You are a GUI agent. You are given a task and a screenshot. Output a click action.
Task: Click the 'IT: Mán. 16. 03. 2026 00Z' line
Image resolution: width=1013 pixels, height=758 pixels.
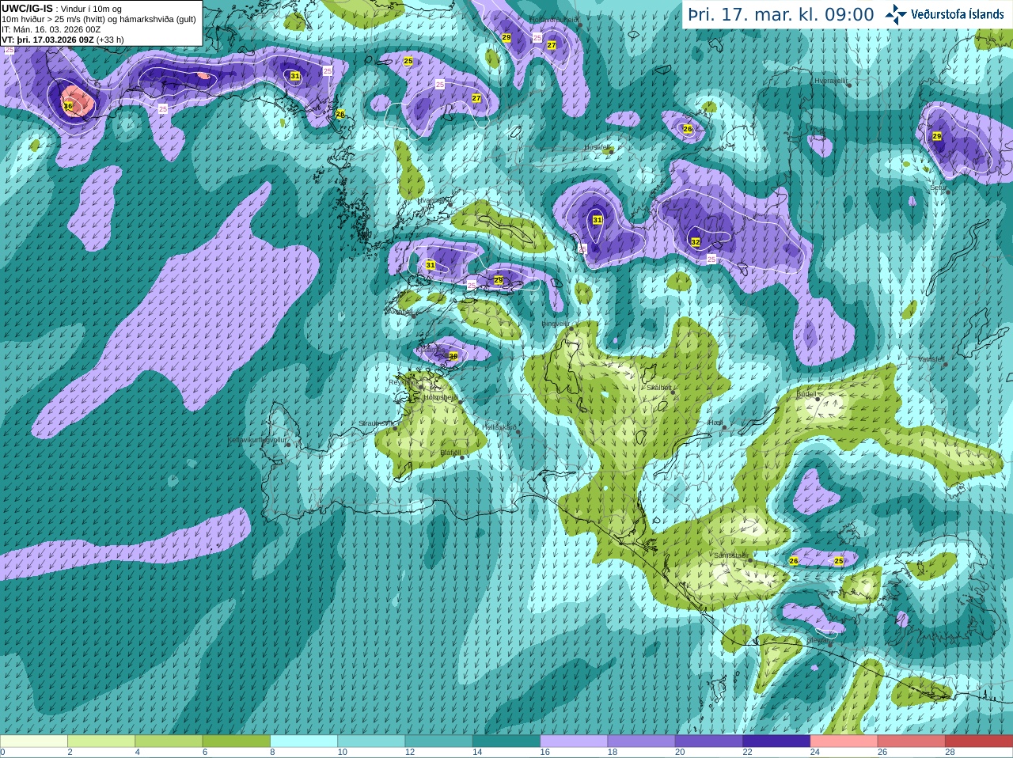51,29
